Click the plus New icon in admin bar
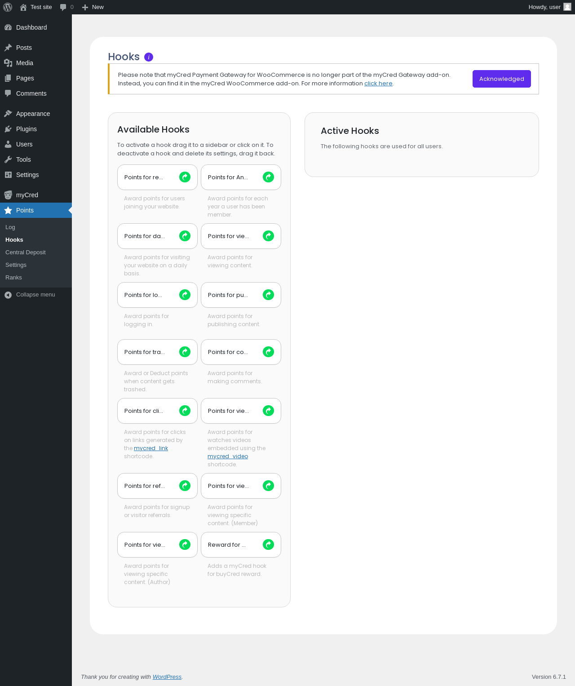The image size is (575, 686). click(85, 7)
